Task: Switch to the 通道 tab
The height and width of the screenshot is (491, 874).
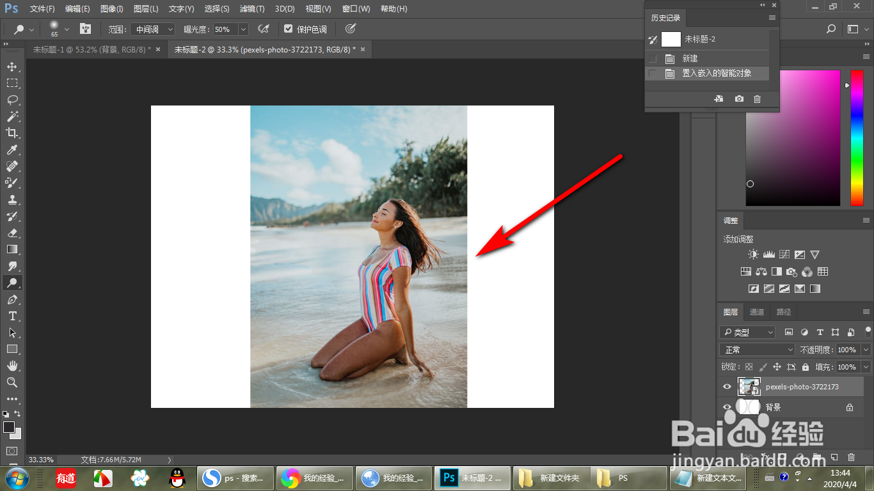Action: (757, 312)
